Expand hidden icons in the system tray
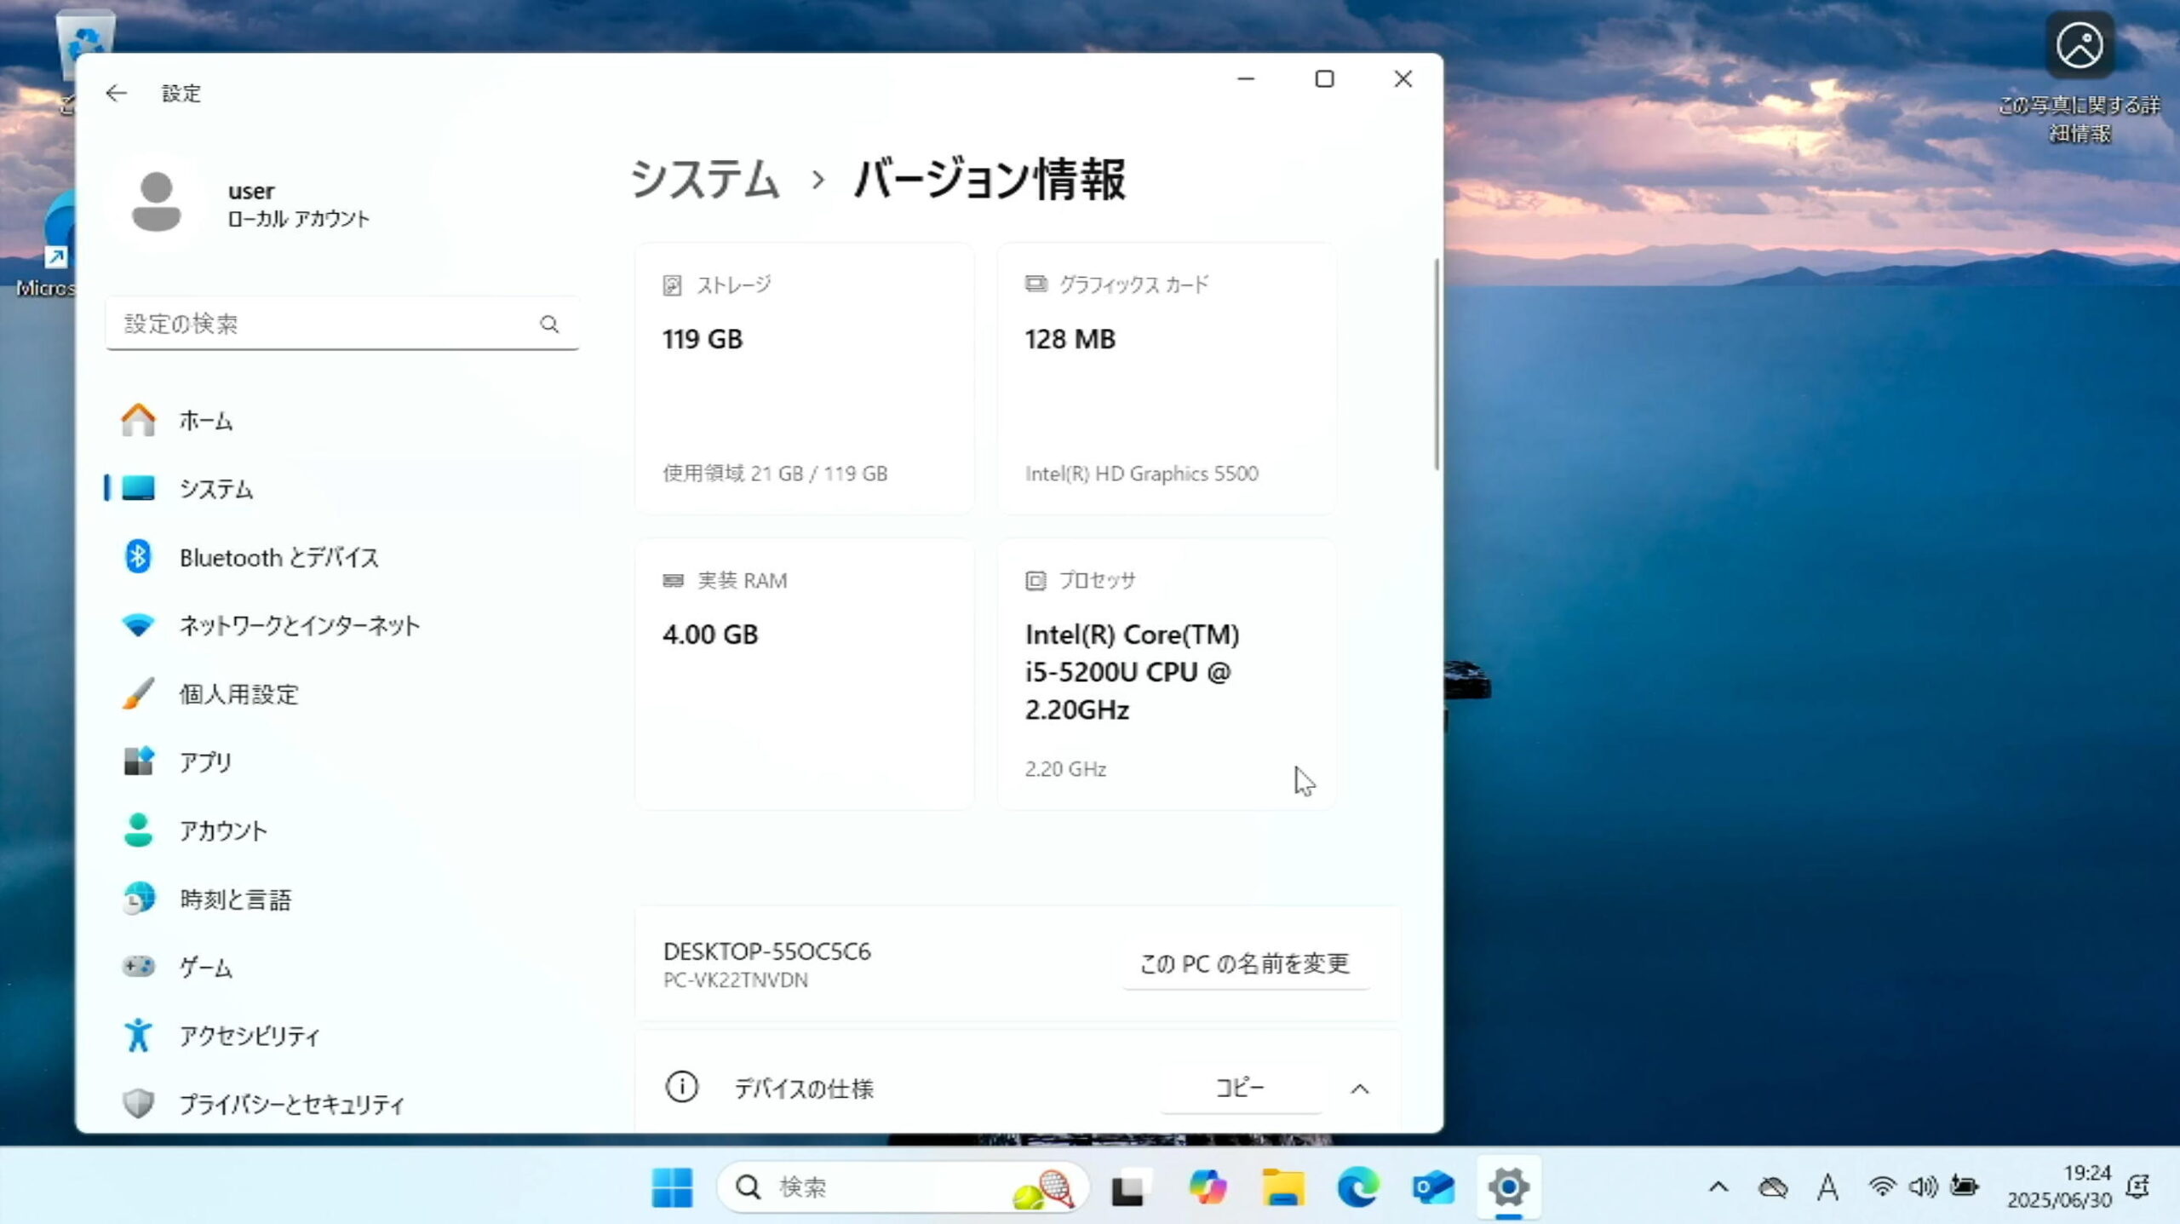The image size is (2180, 1224). [x=1719, y=1187]
